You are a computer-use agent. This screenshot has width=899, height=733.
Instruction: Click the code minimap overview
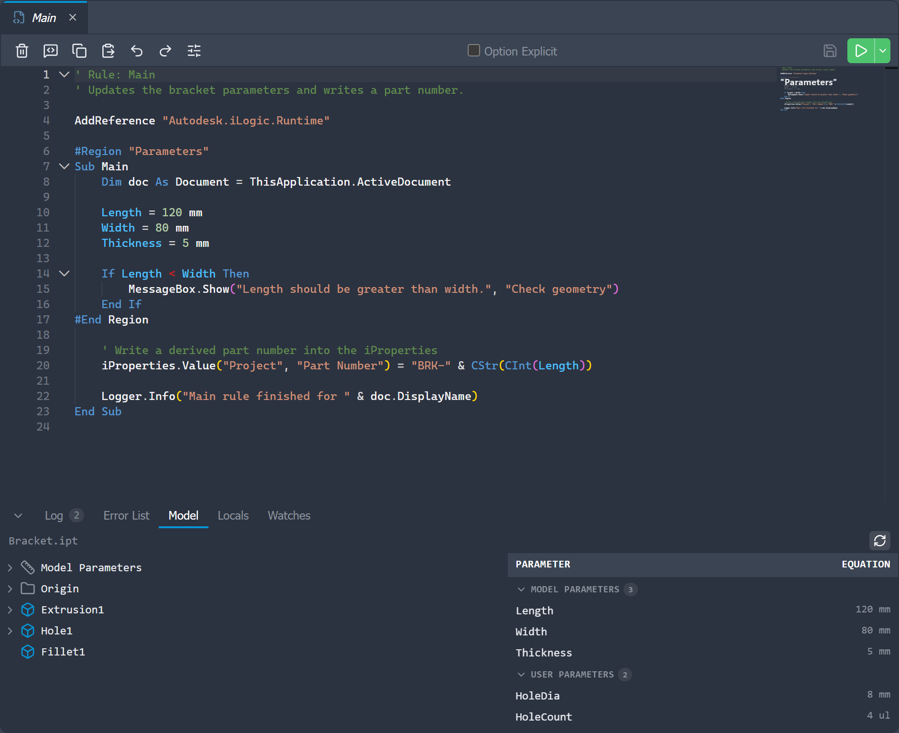pos(831,89)
